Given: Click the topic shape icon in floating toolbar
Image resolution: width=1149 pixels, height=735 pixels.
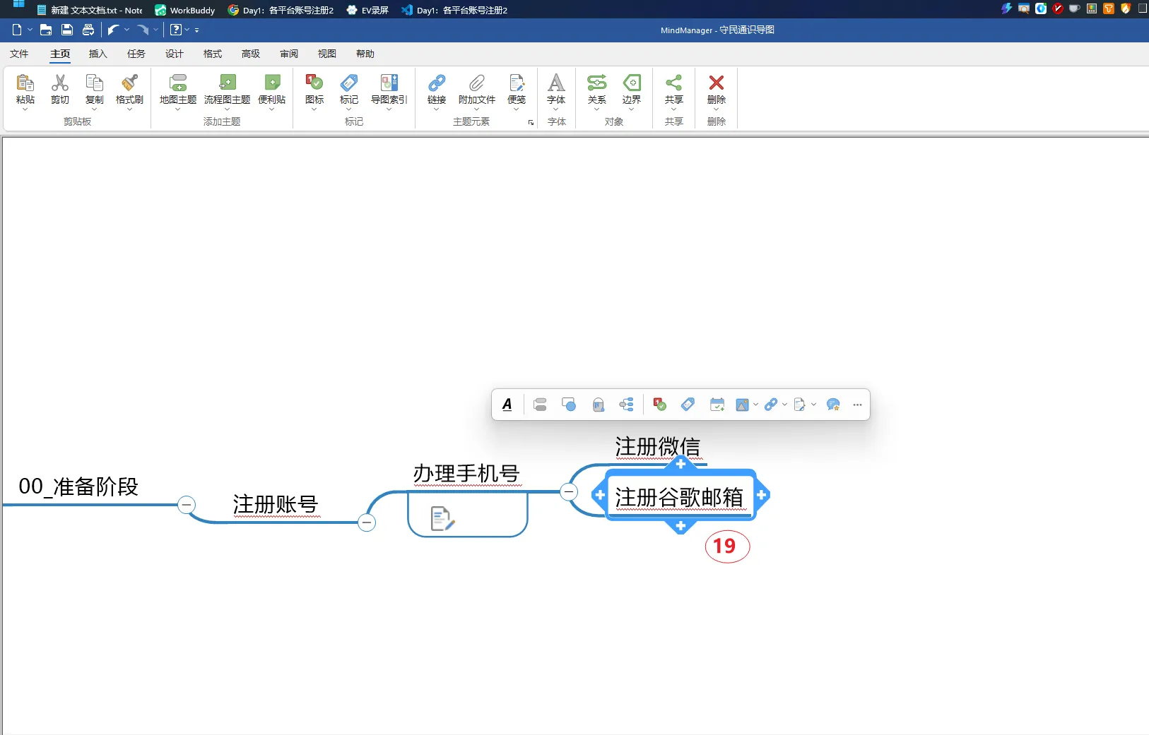Looking at the screenshot, I should click(569, 405).
